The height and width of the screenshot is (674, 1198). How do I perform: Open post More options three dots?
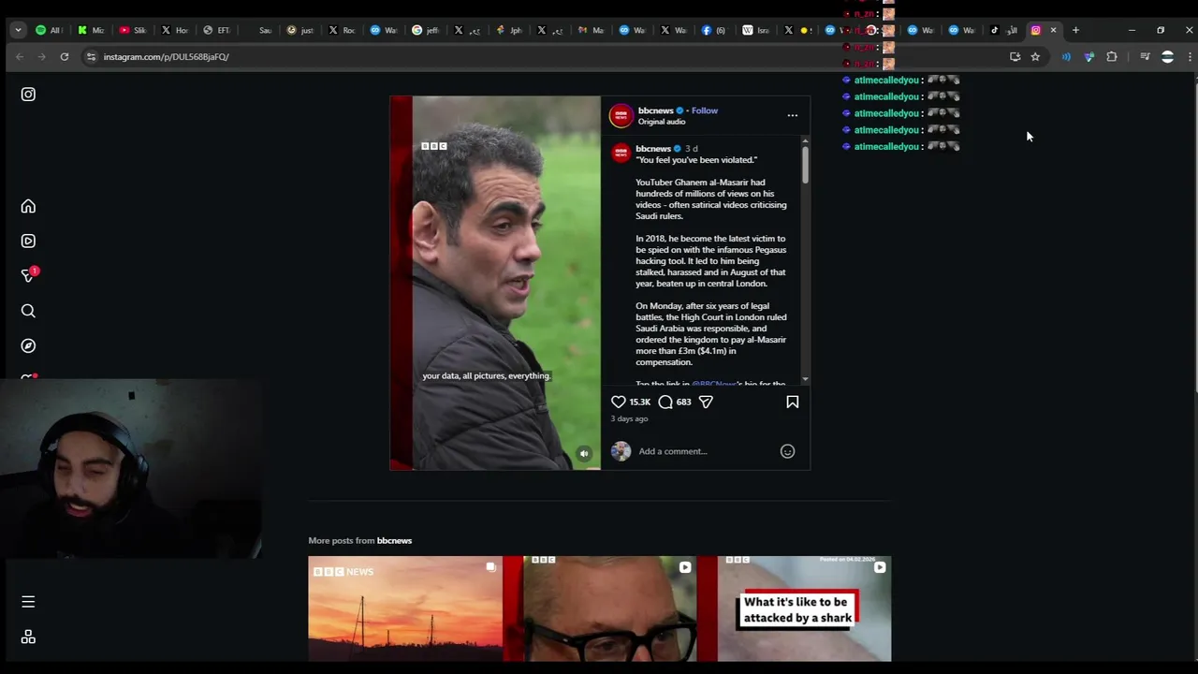tap(792, 115)
